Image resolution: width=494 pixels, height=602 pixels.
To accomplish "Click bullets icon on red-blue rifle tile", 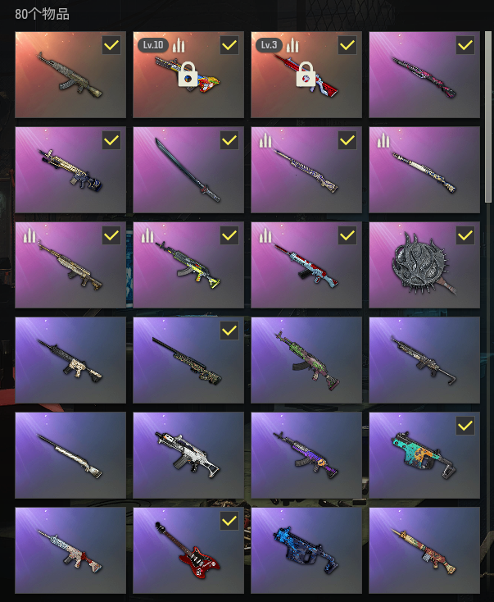I will click(265, 235).
